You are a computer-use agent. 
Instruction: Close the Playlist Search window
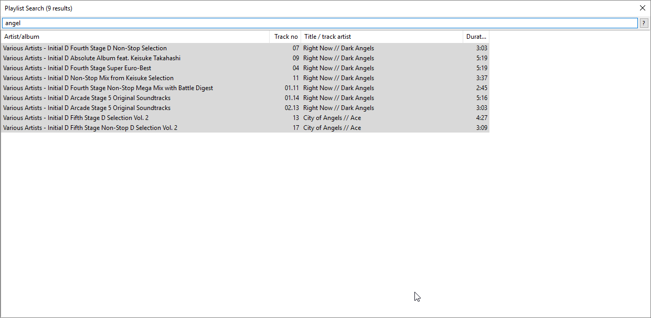(x=643, y=8)
